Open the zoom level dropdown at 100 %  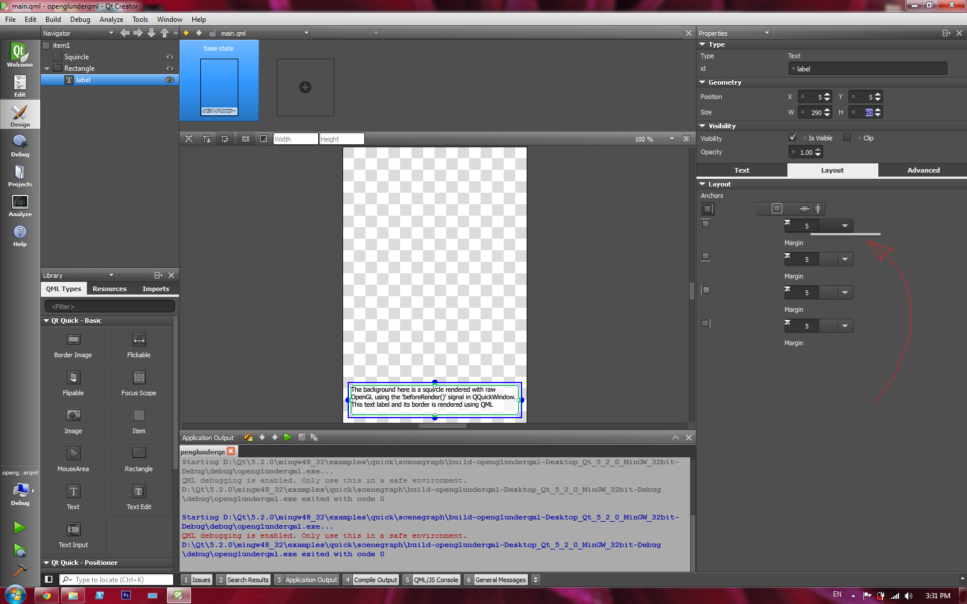(x=672, y=139)
